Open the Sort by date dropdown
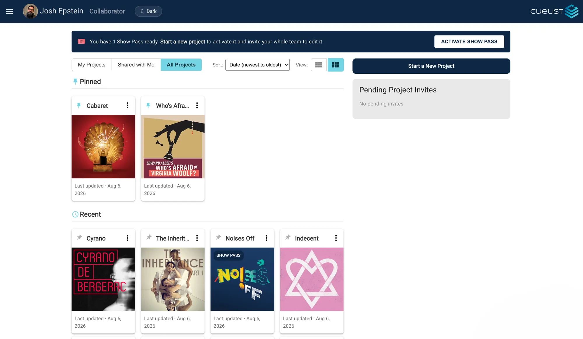583x339 pixels. (257, 65)
